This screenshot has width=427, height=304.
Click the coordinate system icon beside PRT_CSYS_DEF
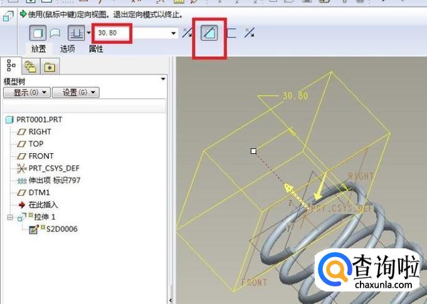click(21, 168)
